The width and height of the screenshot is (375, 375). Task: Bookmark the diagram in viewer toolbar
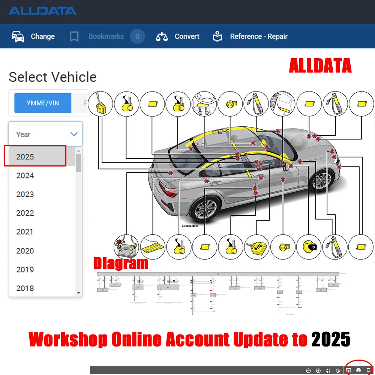[x=368, y=370]
